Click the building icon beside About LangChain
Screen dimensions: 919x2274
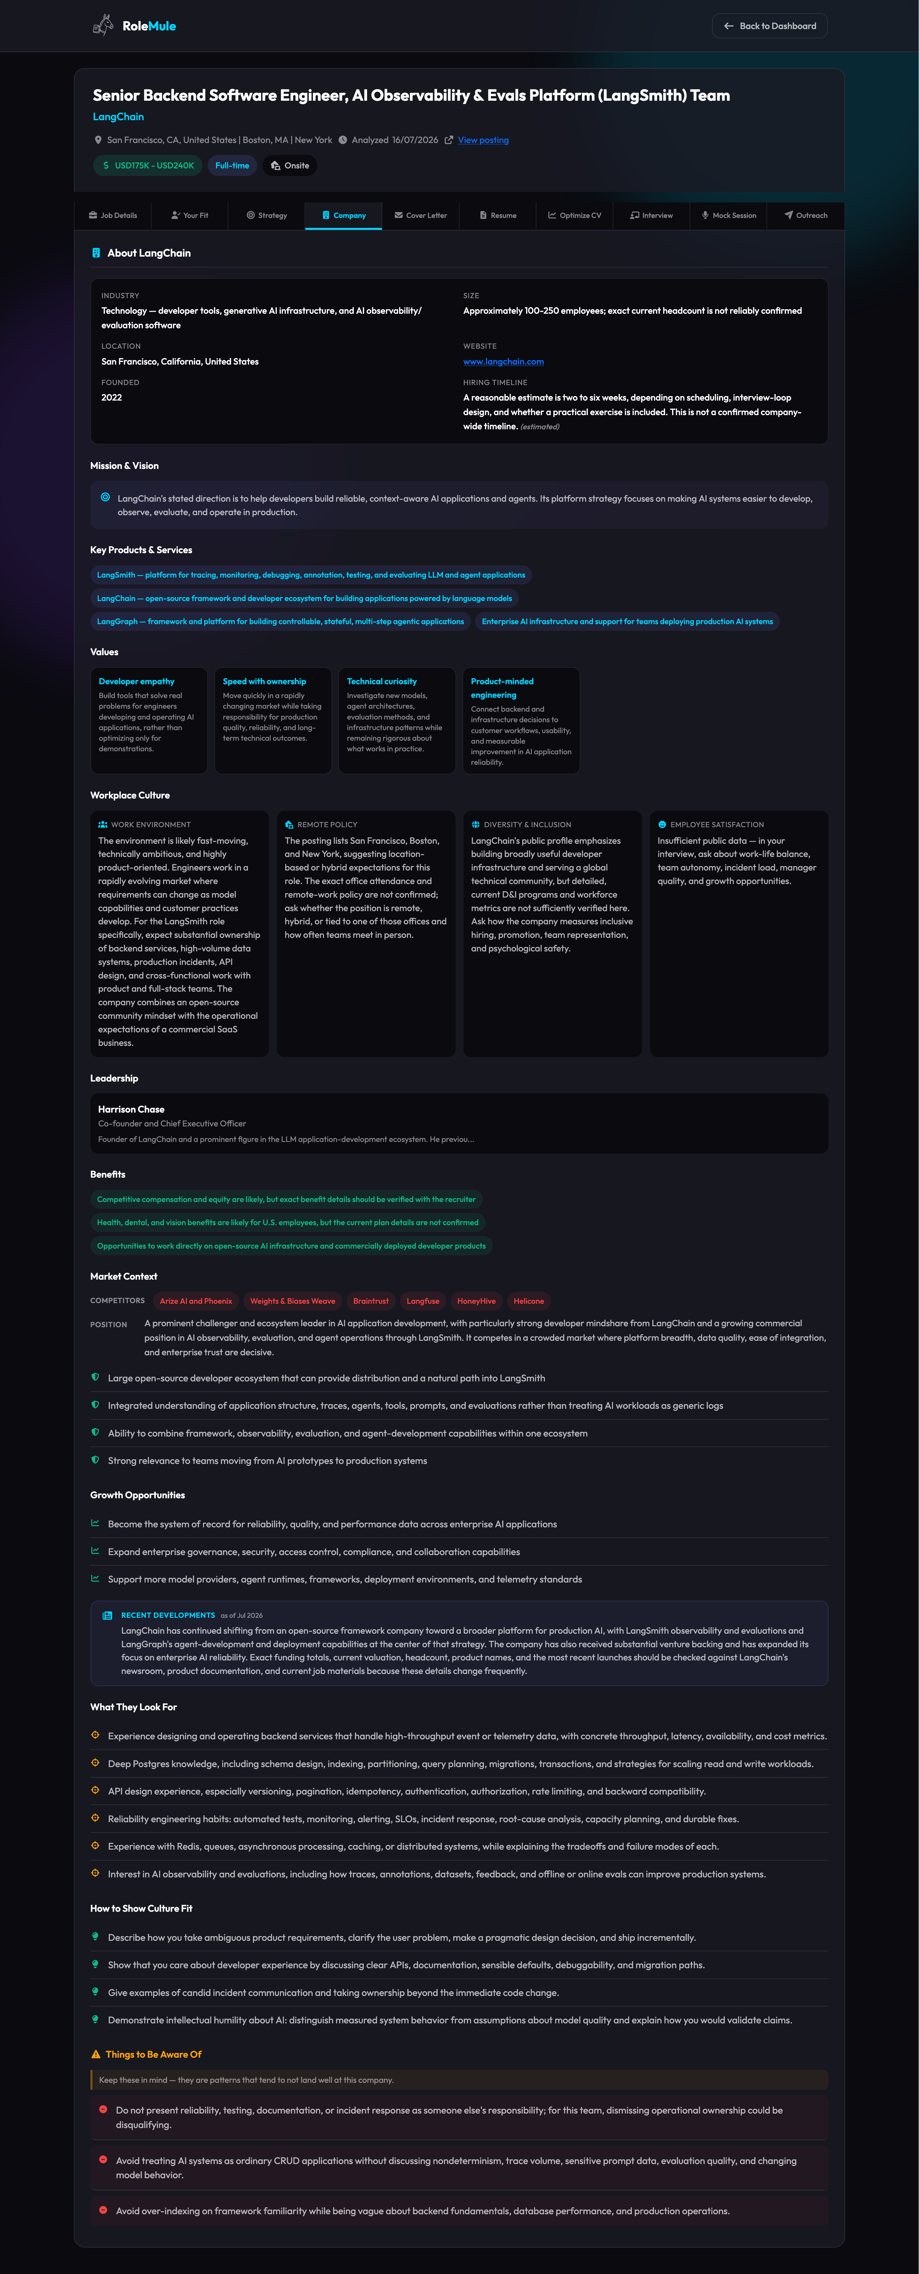click(96, 253)
